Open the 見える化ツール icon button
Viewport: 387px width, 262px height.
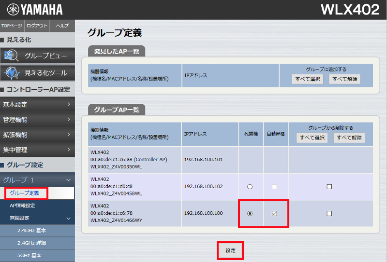37,73
